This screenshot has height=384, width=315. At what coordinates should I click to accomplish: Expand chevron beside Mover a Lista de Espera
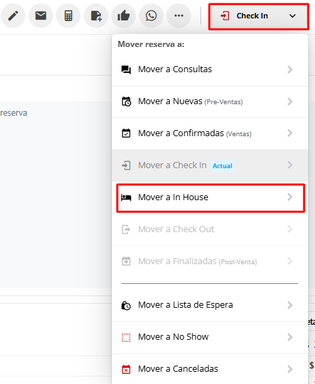(x=290, y=305)
